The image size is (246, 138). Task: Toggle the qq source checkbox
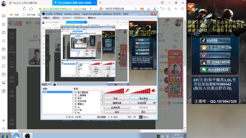pos(76,107)
